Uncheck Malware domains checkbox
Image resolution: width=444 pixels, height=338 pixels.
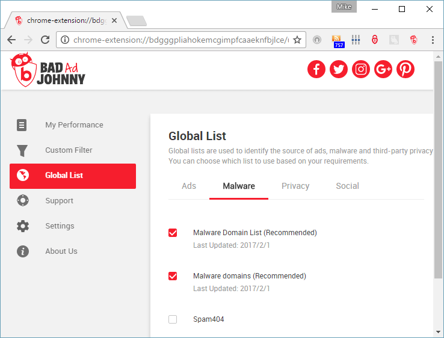coord(173,276)
